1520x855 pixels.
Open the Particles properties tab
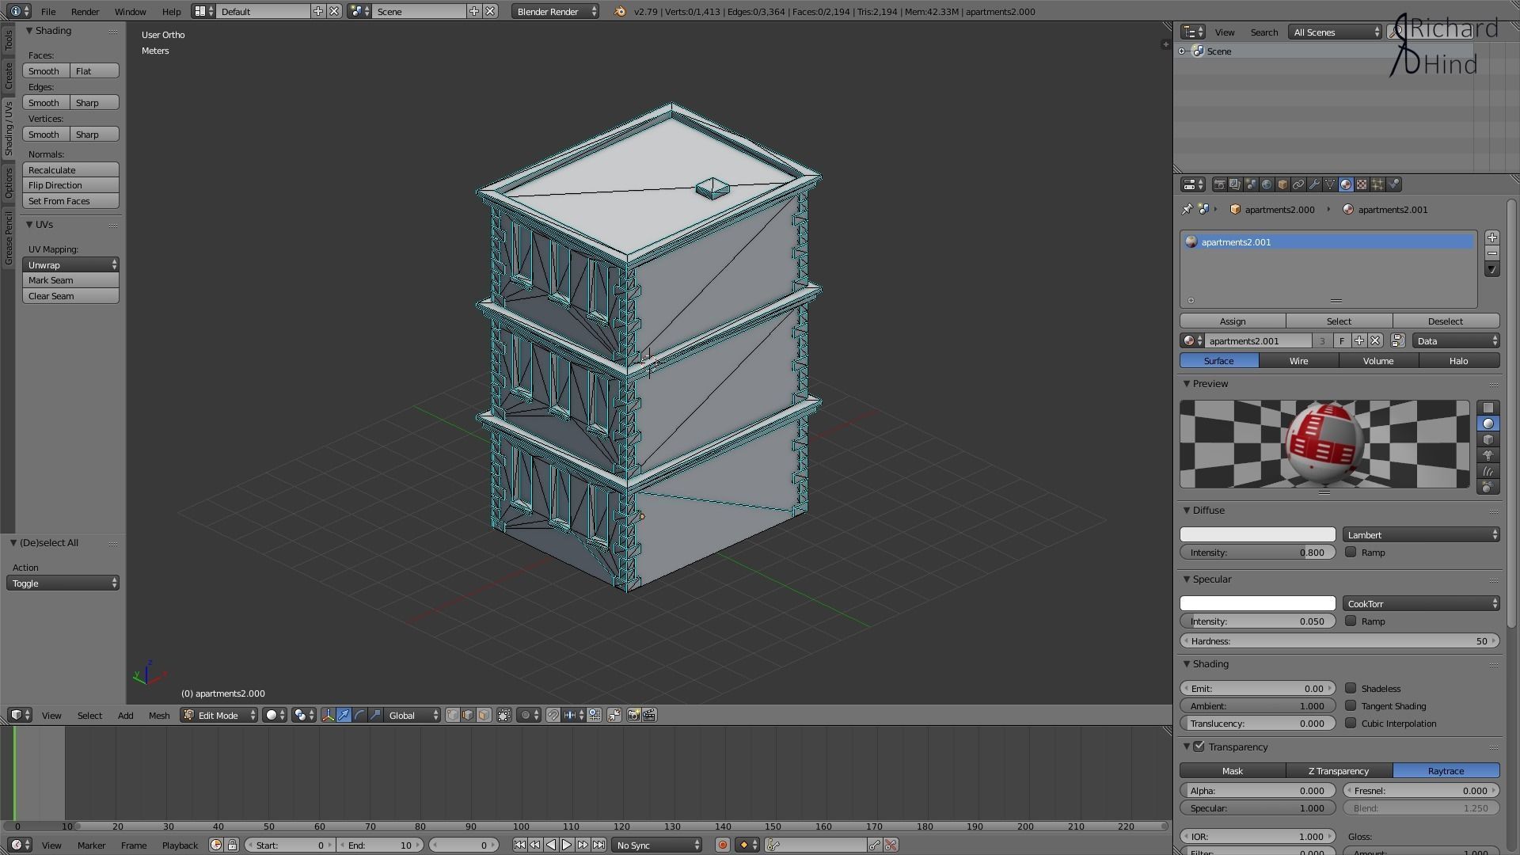[1377, 184]
